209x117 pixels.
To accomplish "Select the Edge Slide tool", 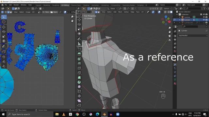I will point(79,91).
